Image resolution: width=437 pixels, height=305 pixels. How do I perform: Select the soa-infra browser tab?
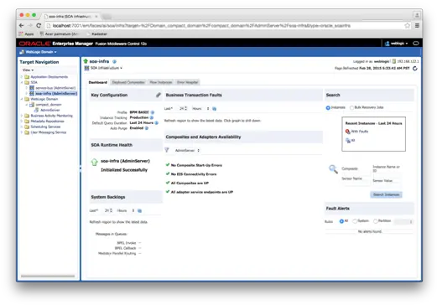70,17
